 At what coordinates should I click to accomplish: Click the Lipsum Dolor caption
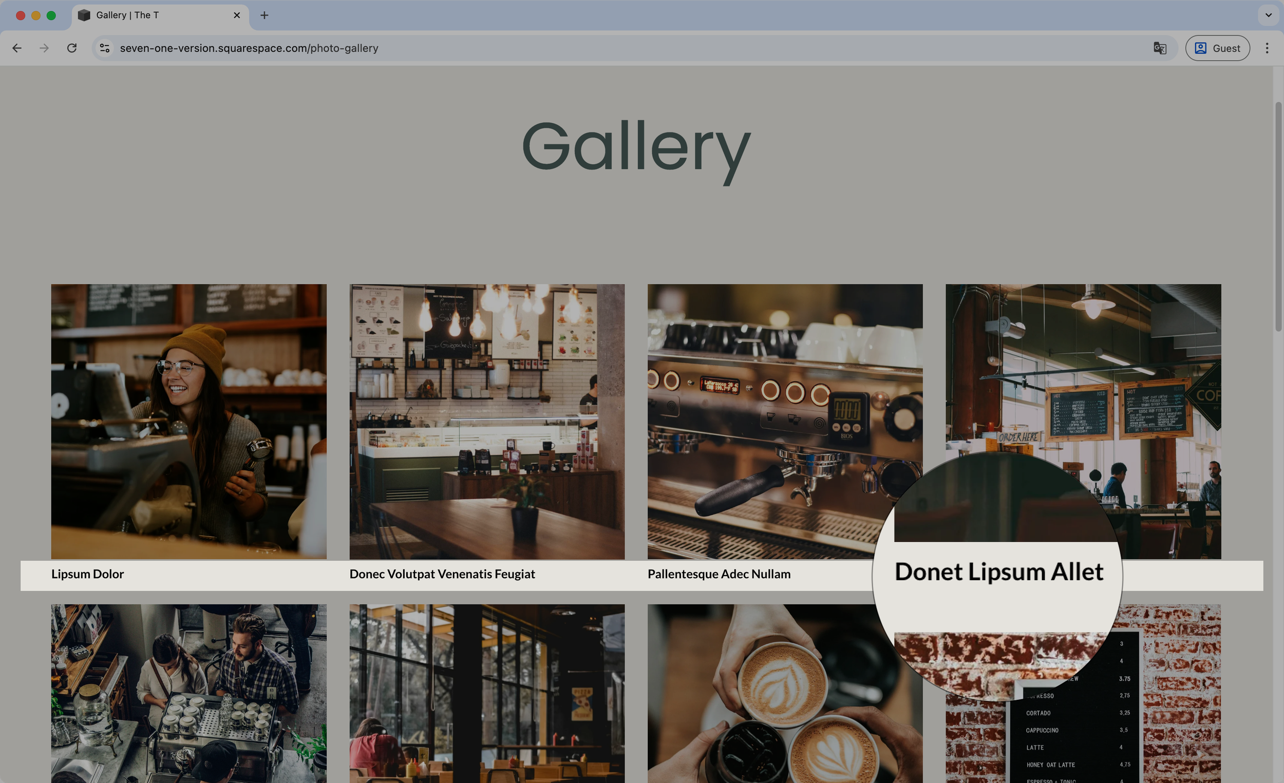[x=87, y=574]
